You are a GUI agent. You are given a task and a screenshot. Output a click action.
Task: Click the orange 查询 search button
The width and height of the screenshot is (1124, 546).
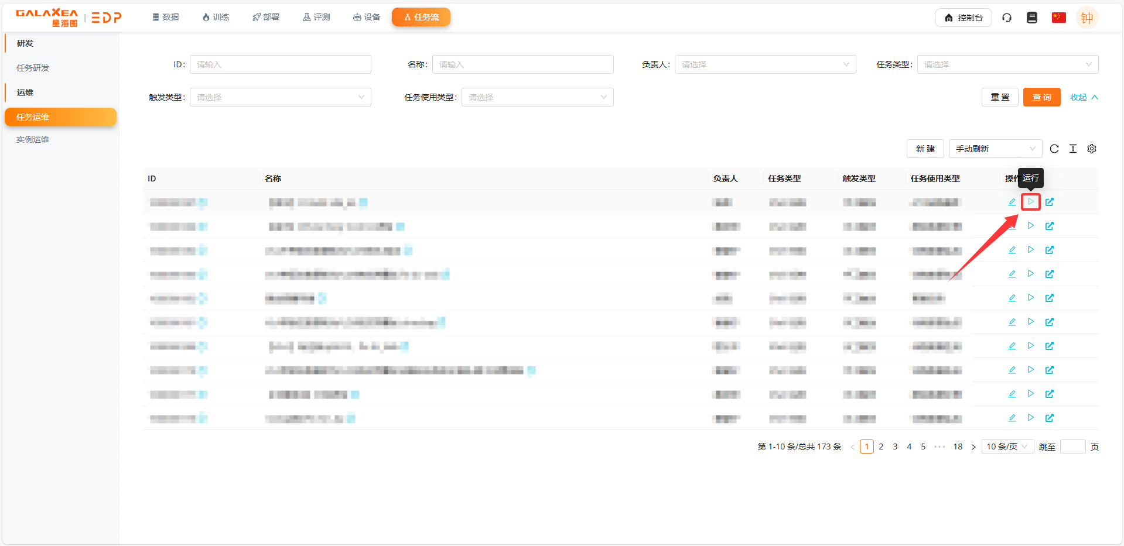[1041, 97]
